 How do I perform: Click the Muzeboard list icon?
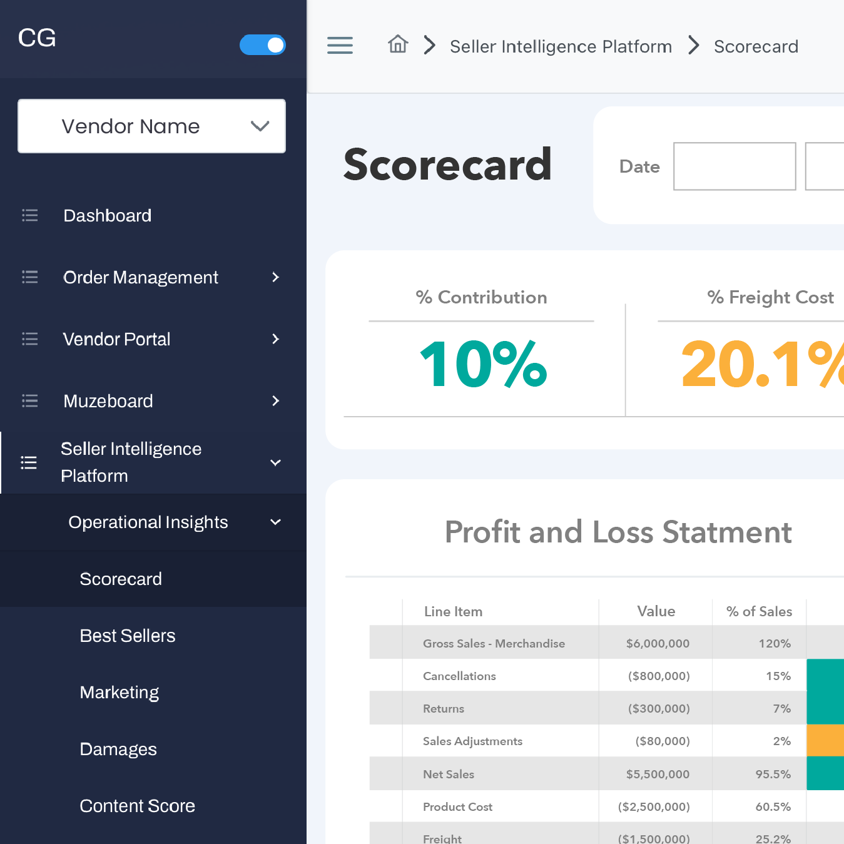tap(29, 400)
